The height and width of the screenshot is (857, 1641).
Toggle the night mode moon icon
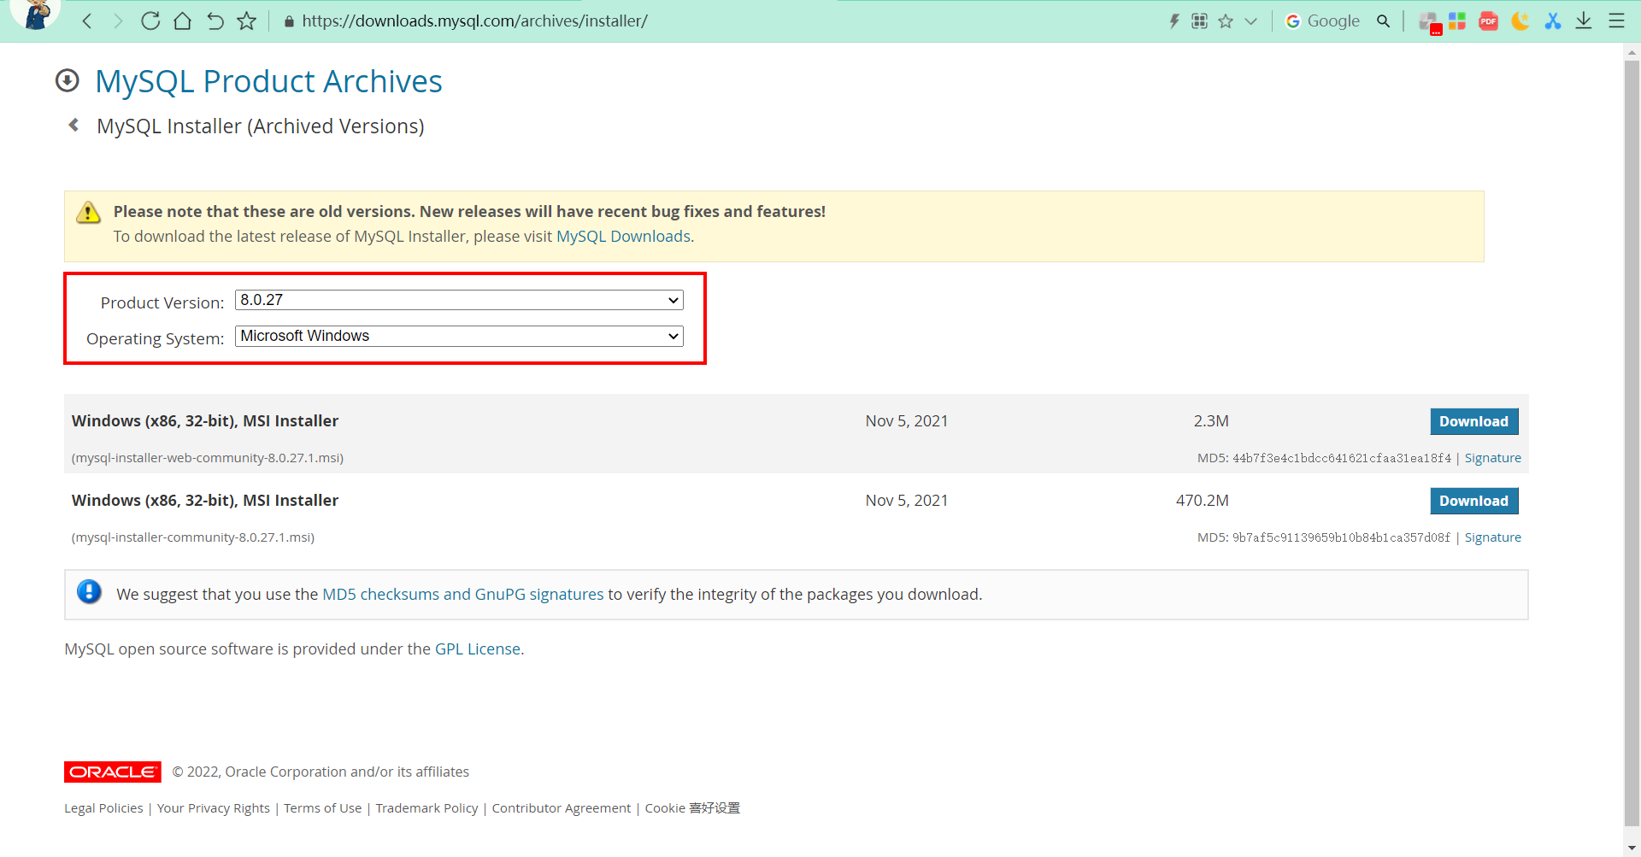(x=1520, y=21)
